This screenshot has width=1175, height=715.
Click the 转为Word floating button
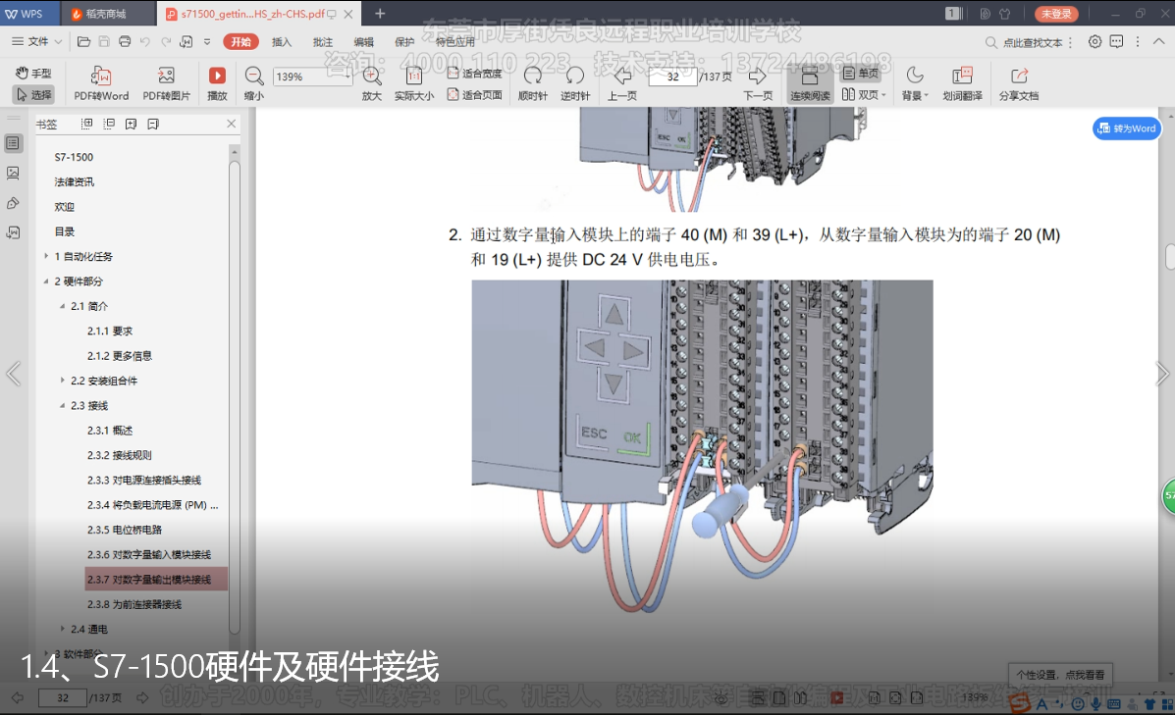1127,128
